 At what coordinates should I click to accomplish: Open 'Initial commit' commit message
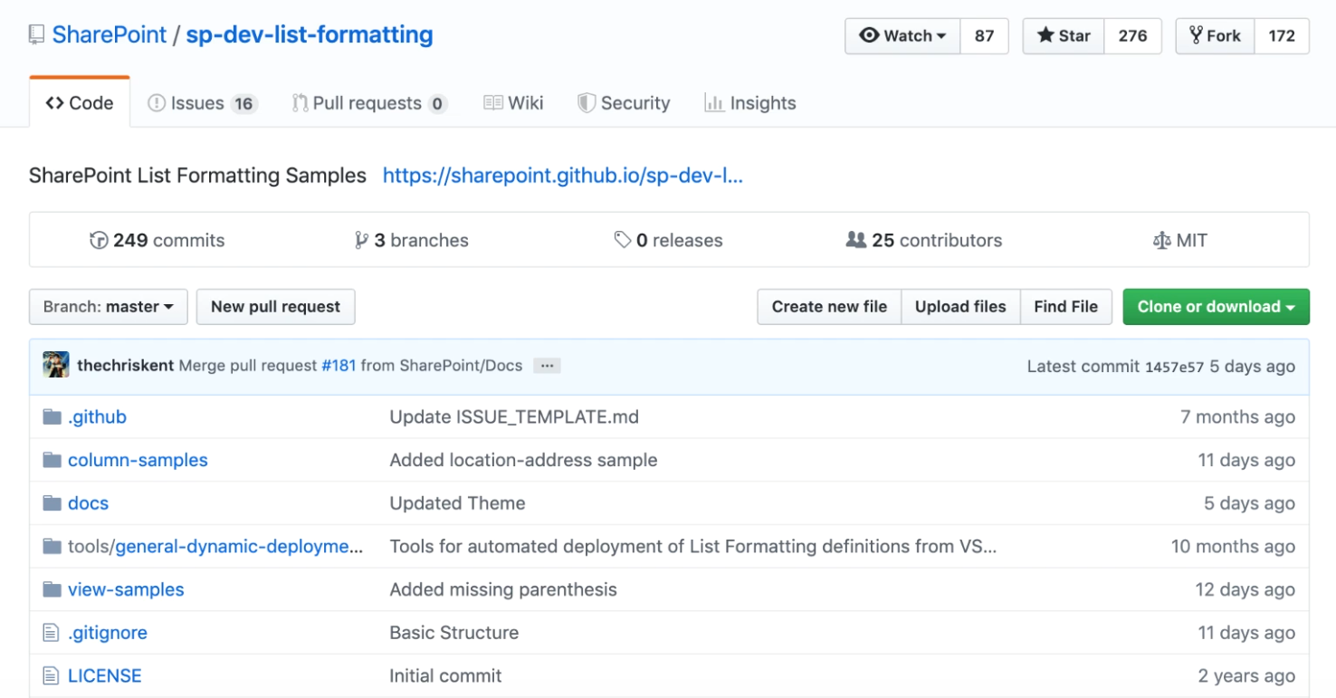point(445,676)
